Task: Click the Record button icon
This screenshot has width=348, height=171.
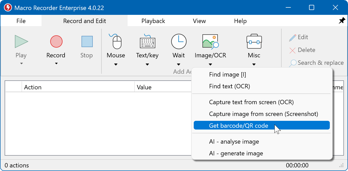Action: pyautogui.click(x=56, y=41)
